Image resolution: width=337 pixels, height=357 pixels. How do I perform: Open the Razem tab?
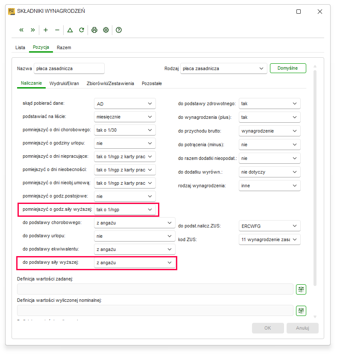click(64, 47)
